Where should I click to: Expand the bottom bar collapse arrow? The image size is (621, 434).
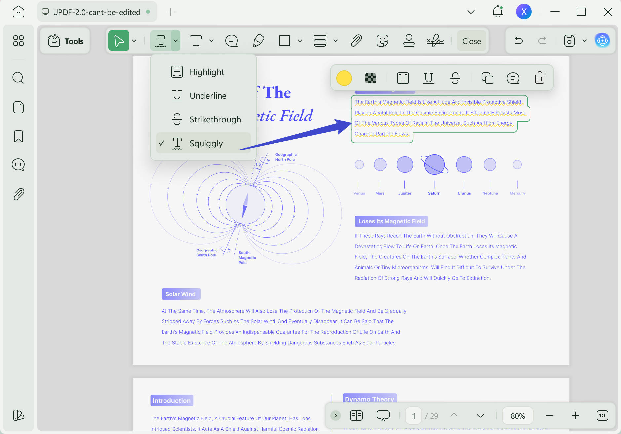(336, 416)
